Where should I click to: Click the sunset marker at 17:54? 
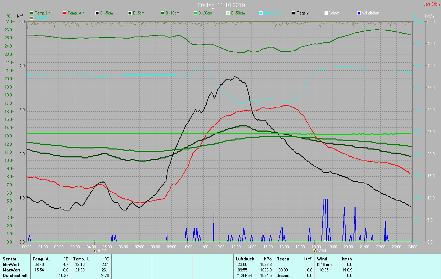click(x=315, y=250)
